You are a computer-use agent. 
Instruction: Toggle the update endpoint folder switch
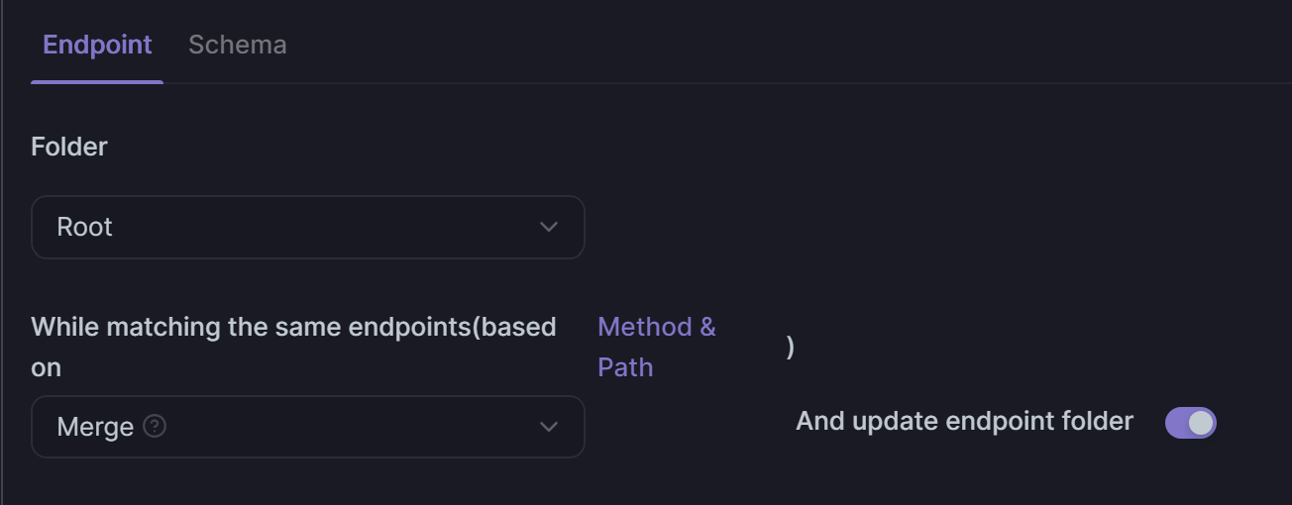1190,423
